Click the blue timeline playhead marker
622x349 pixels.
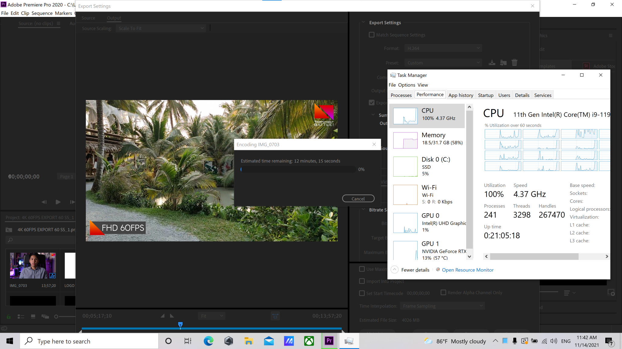tap(180, 325)
